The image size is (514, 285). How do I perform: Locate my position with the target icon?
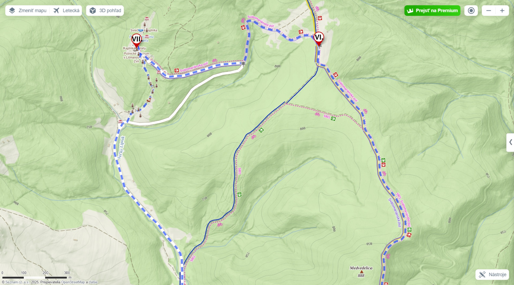click(x=471, y=10)
